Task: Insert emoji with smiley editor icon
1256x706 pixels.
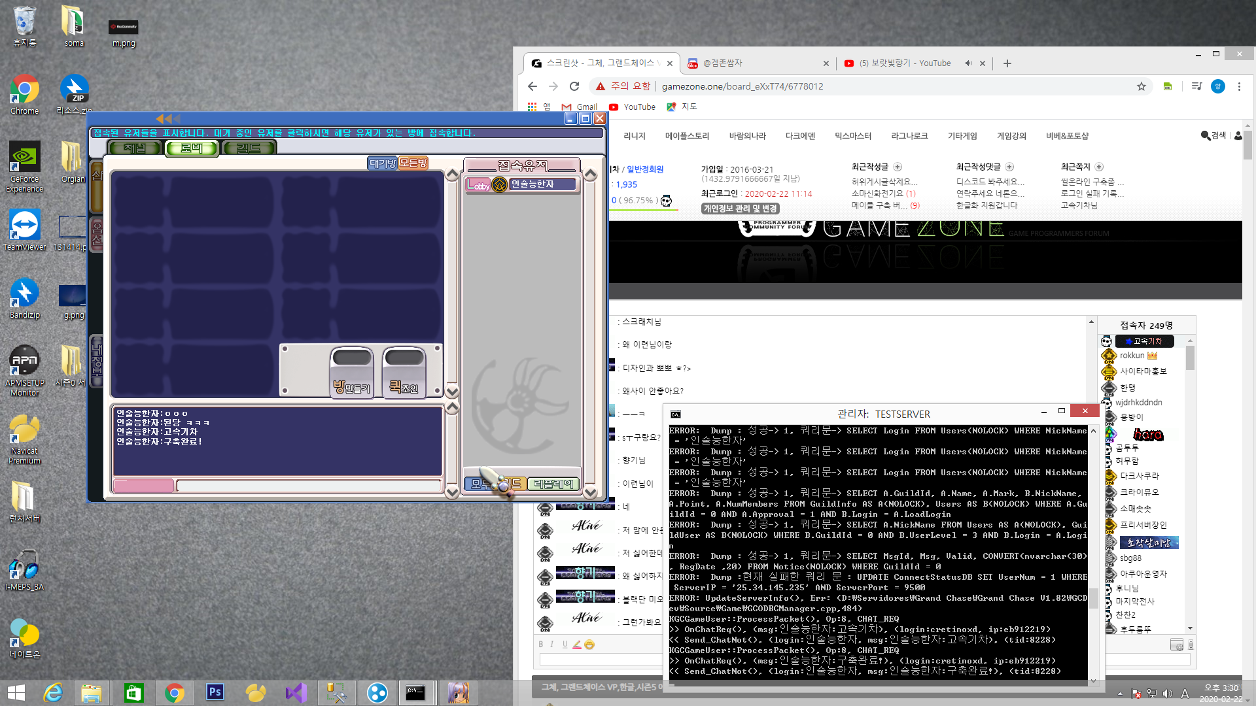Action: click(x=589, y=645)
